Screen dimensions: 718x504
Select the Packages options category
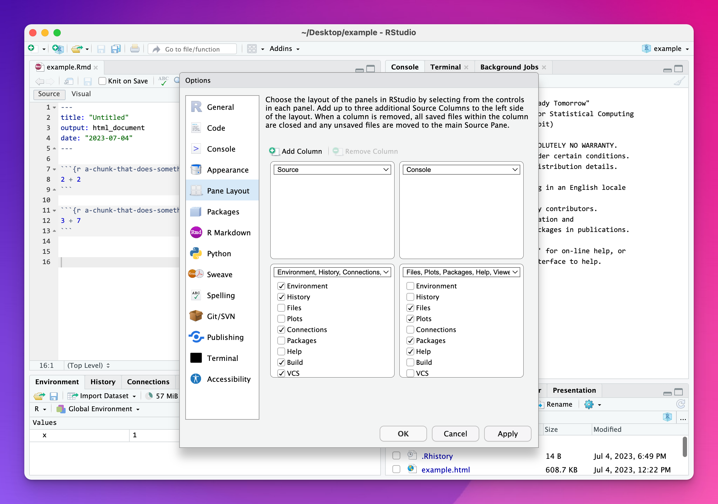point(222,212)
